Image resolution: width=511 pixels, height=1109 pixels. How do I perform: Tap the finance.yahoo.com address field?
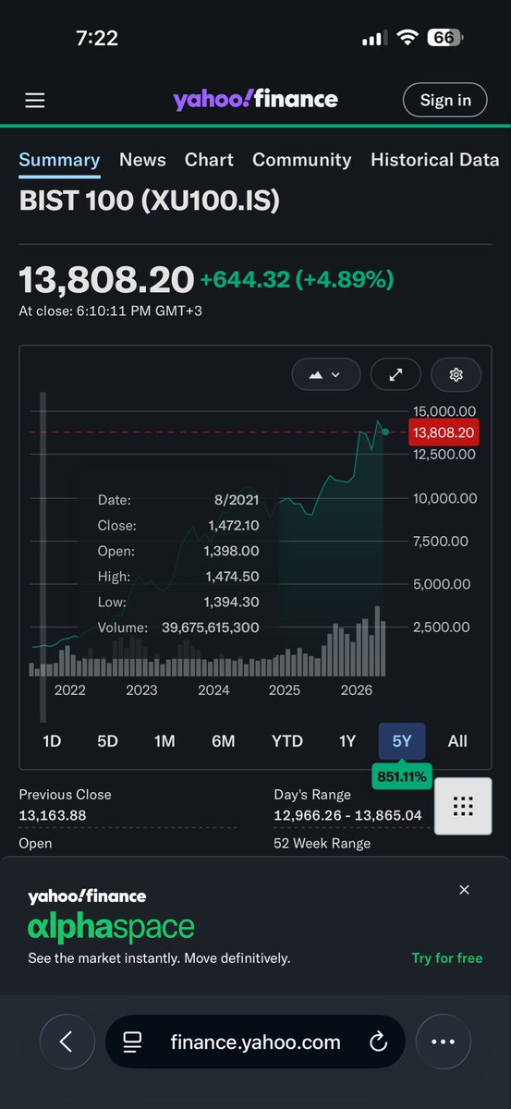click(x=255, y=1042)
